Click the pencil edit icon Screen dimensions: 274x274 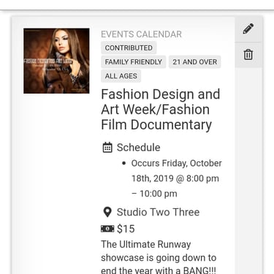(x=248, y=28)
